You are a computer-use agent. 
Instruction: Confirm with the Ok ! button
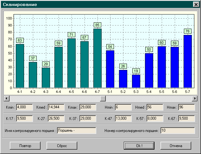[x=139, y=145]
